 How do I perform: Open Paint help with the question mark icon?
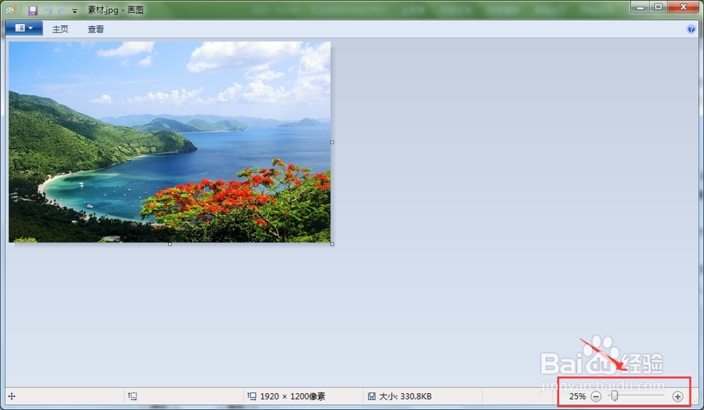click(691, 29)
